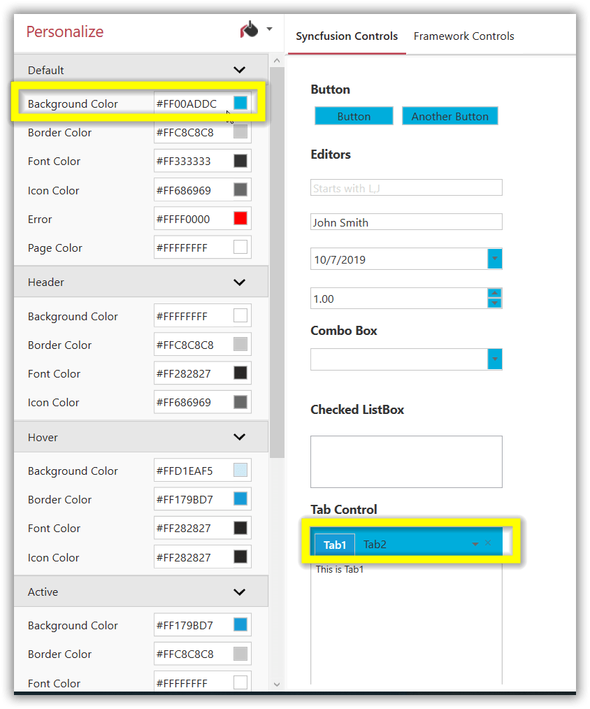Open the date picker dropdown icon

point(494,259)
